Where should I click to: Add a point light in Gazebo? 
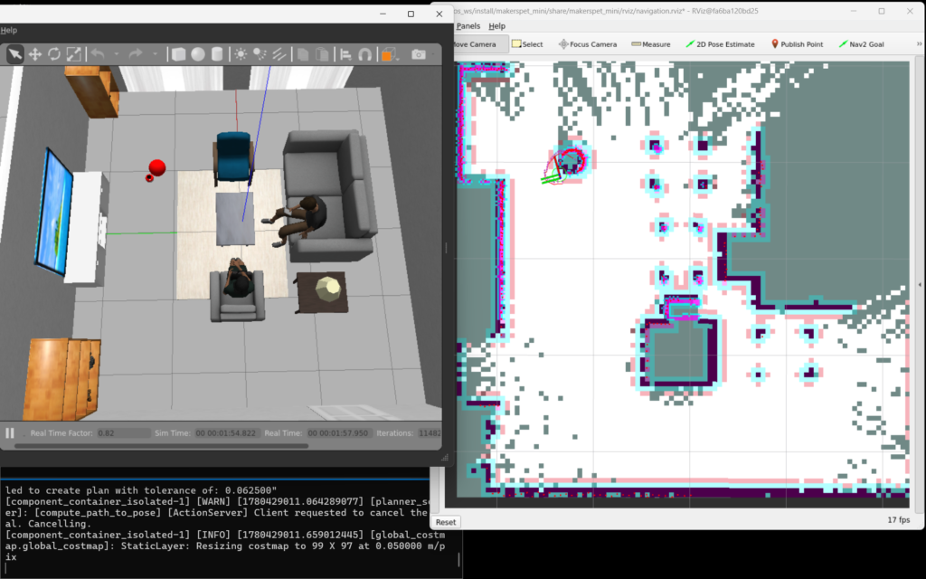[x=241, y=54]
